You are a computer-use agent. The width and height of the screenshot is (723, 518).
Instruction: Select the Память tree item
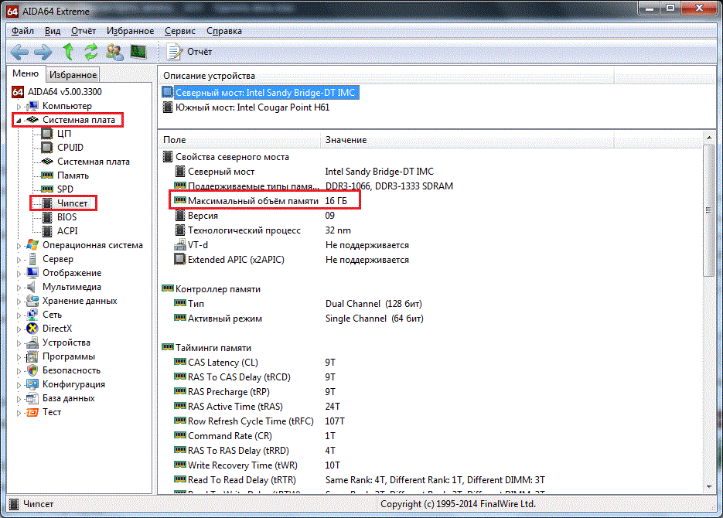pos(73,176)
